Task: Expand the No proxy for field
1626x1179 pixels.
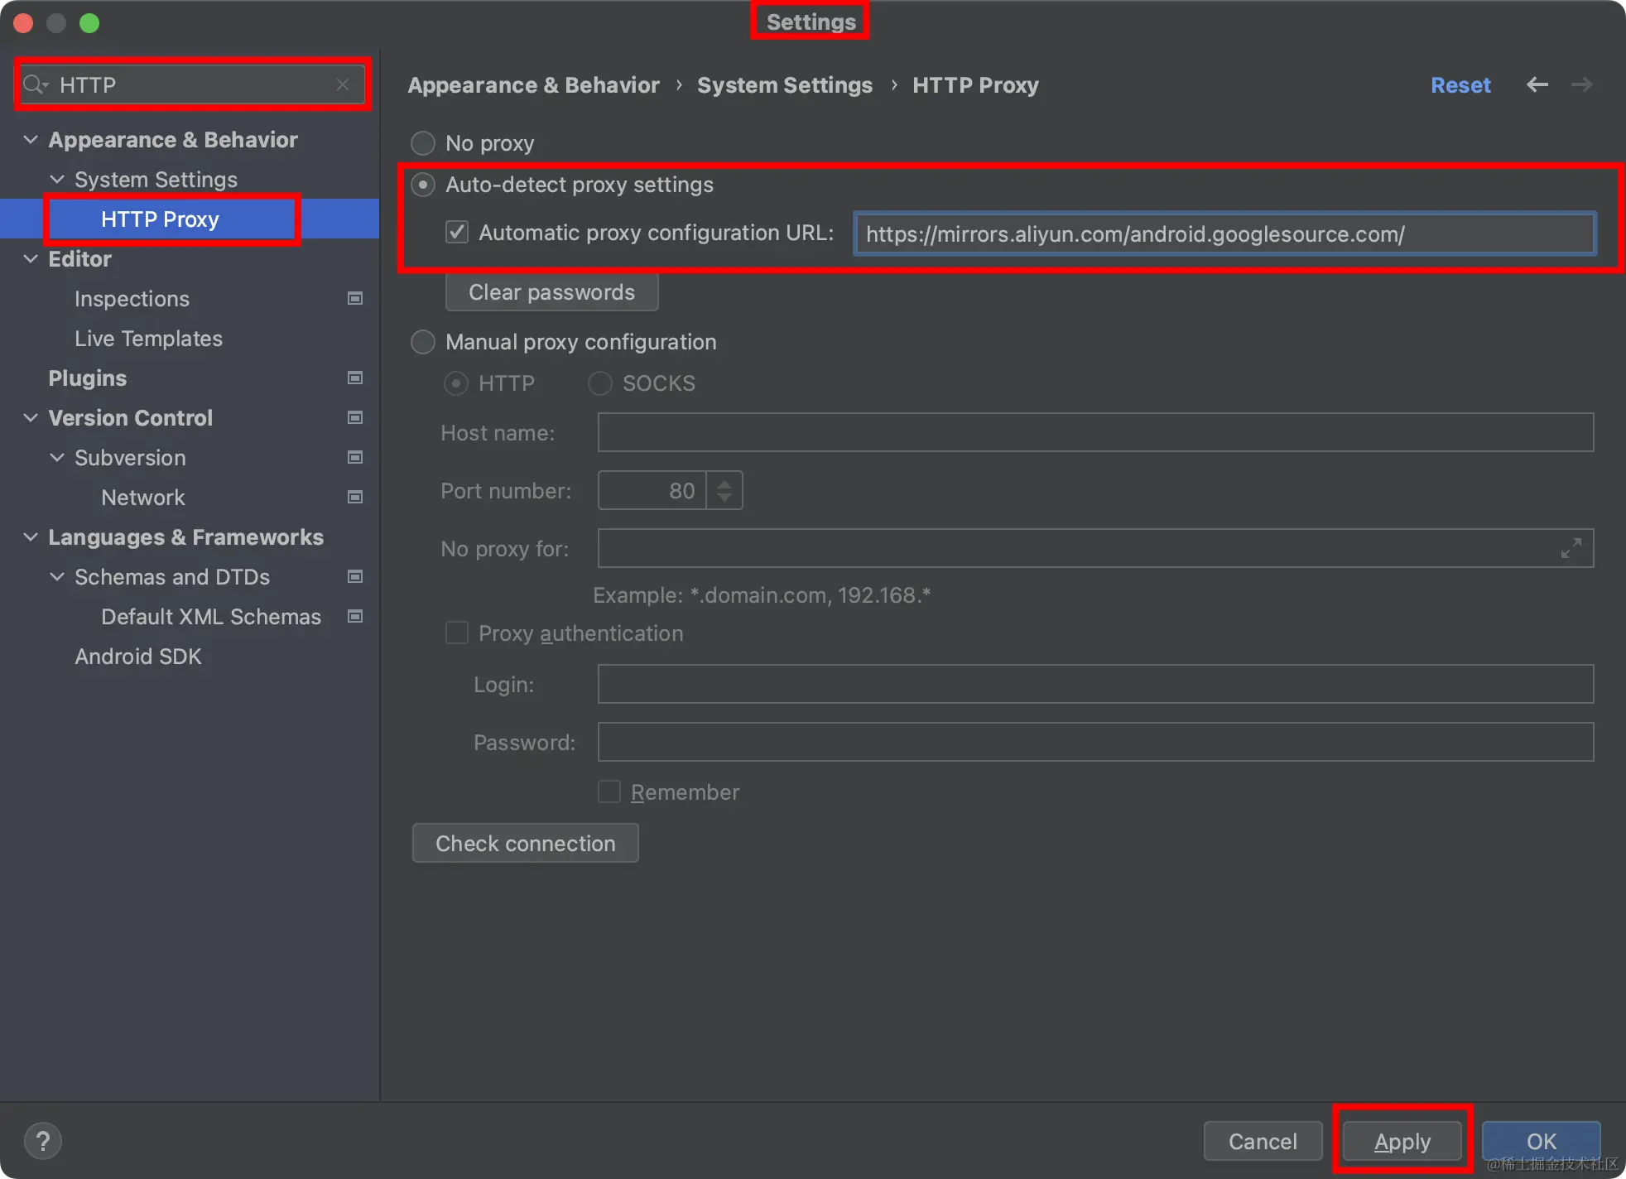Action: click(x=1571, y=548)
